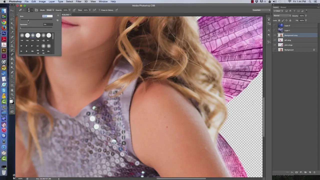This screenshot has height=180, width=320.
Task: Open eraser Opacity dropdown arrow
Action: 69,10
